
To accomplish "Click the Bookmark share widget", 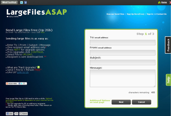I will (16, 84).
